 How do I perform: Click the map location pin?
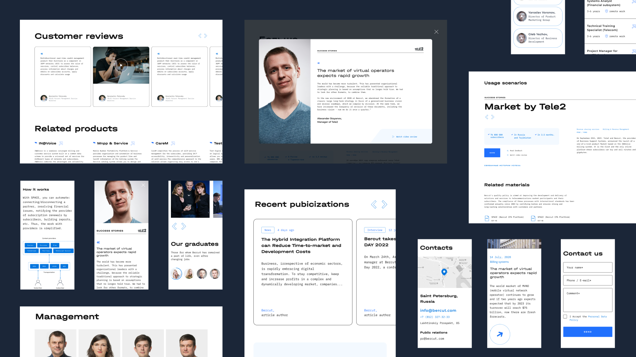pyautogui.click(x=444, y=272)
